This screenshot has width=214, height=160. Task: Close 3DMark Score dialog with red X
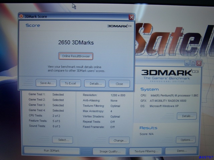(131, 17)
